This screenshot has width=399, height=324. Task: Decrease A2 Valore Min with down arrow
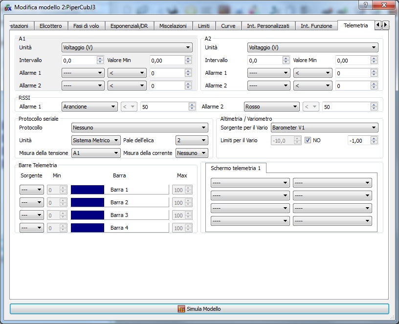click(374, 63)
